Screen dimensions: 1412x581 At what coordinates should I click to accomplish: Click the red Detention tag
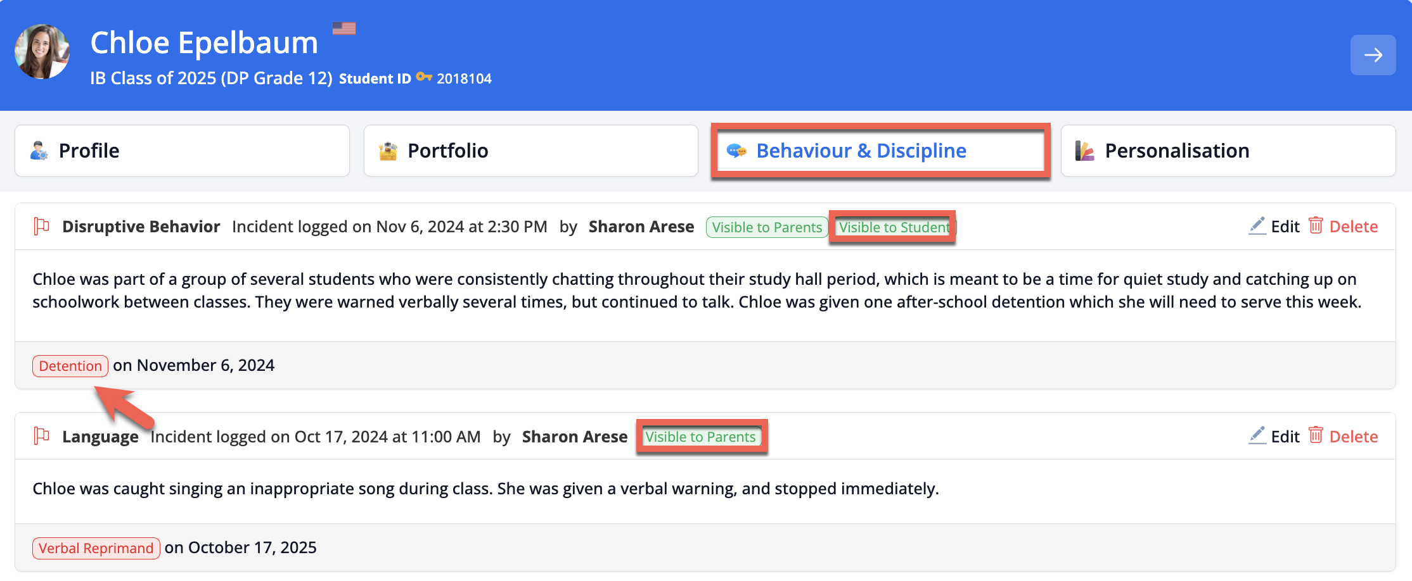coord(70,366)
